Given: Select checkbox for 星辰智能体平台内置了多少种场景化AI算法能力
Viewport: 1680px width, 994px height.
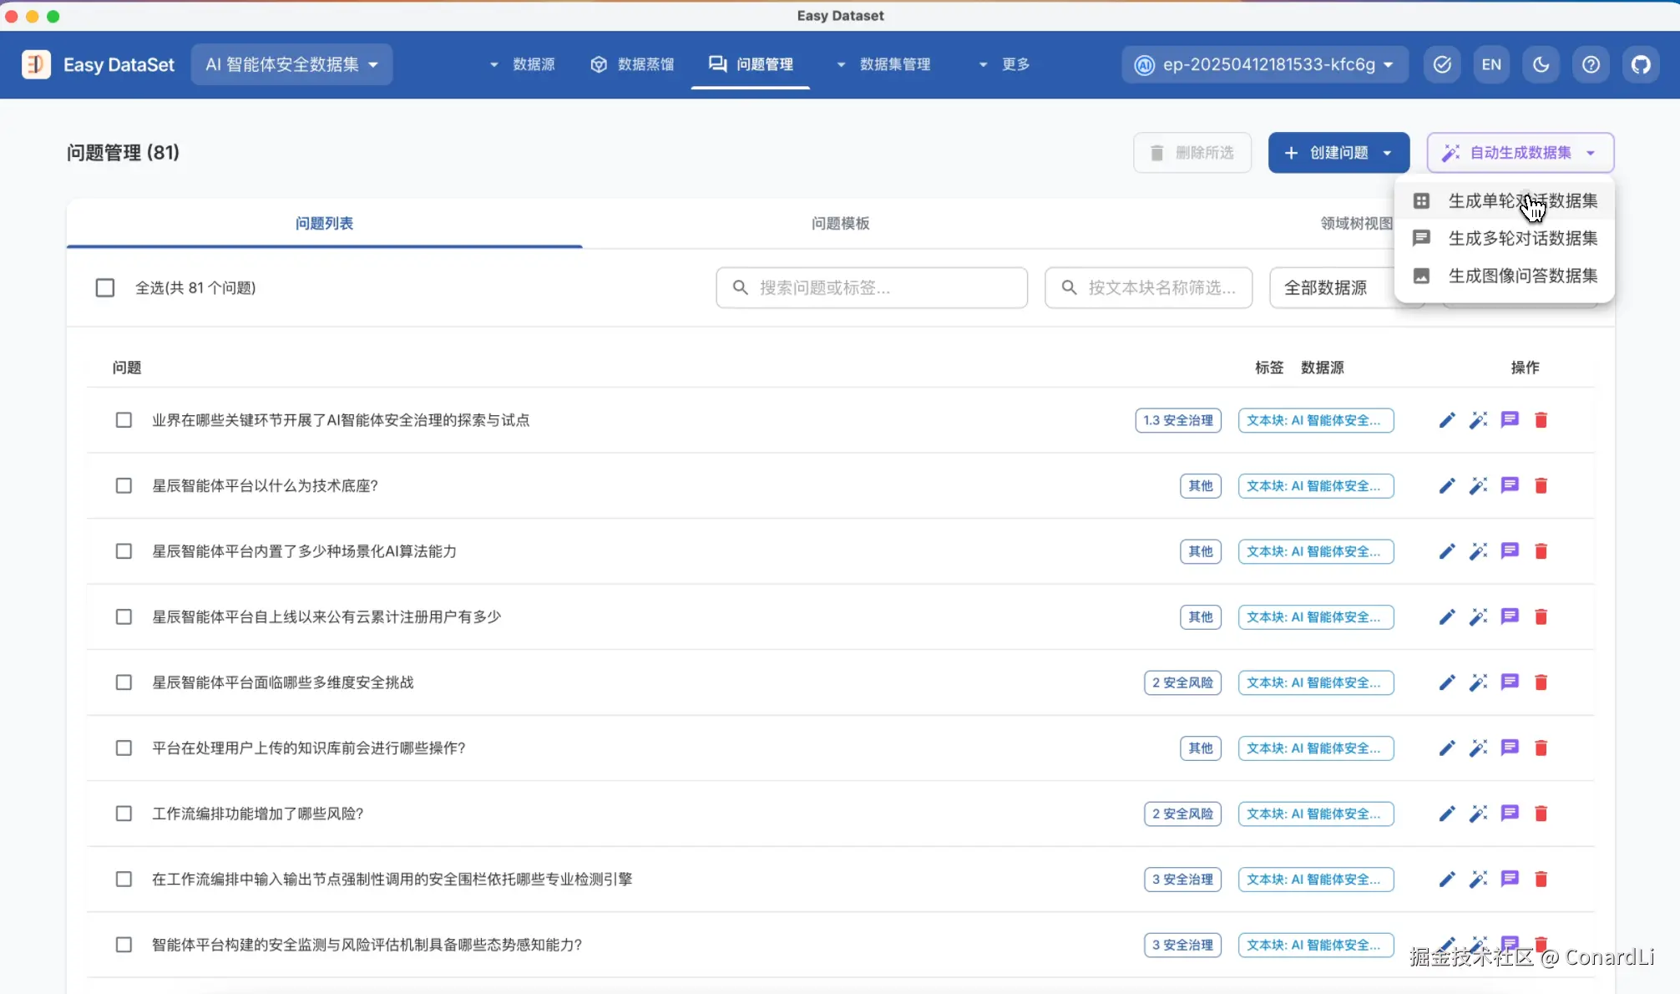Looking at the screenshot, I should (x=124, y=551).
